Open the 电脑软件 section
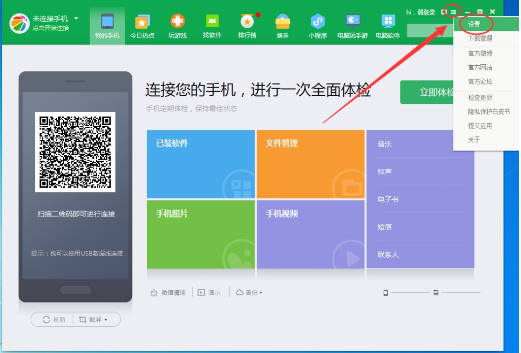Screen dimensions: 521x353 (x=388, y=26)
